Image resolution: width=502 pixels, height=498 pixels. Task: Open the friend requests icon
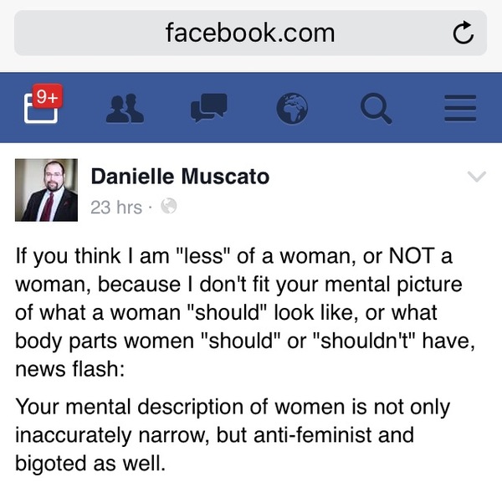coord(125,108)
